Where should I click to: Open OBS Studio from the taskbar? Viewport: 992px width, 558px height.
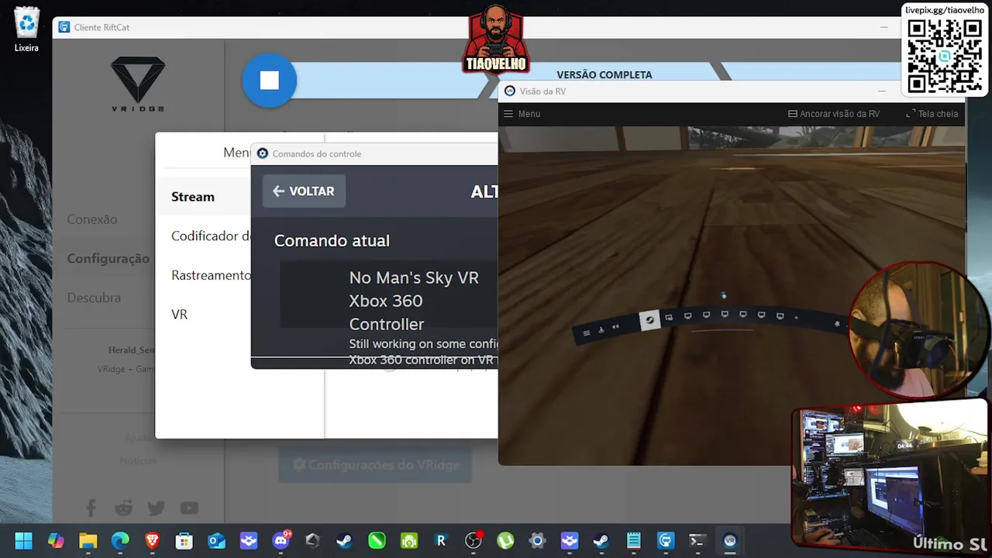(474, 541)
